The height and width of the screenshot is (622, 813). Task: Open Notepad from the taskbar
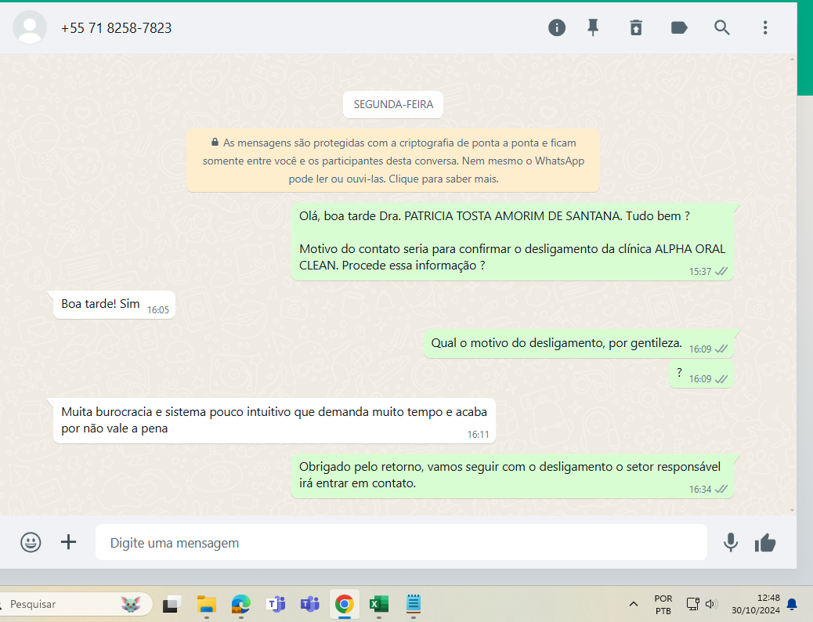coord(414,604)
